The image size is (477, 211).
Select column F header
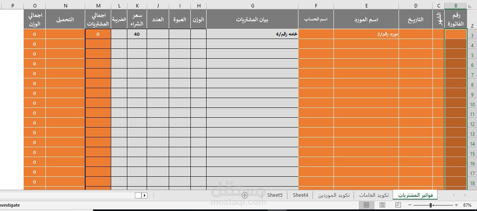(x=316, y=6)
